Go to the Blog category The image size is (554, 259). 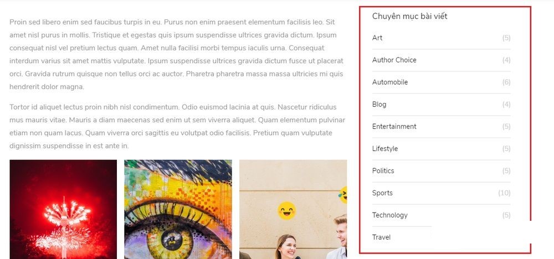pyautogui.click(x=379, y=105)
